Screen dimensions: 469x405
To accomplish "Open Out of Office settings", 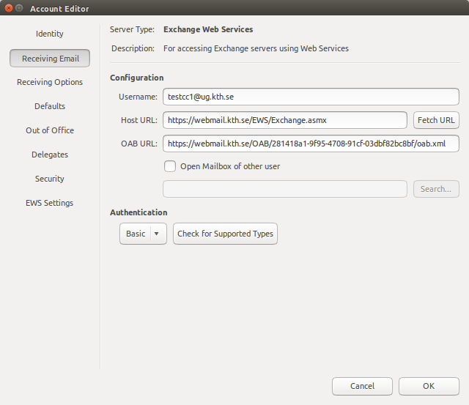I will pos(50,130).
